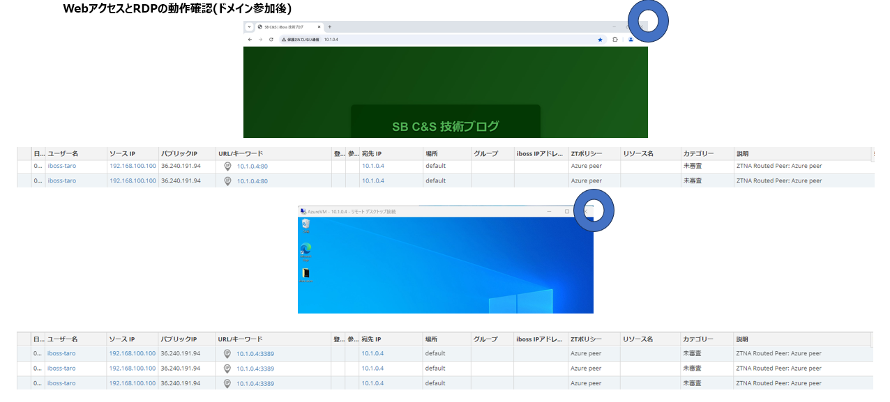Open a new Chrome tab
Viewport: 890px width, 402px height.
(330, 26)
